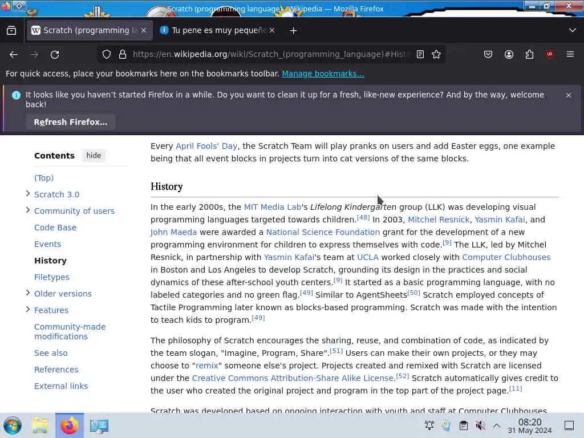Click Refresh Firefox button
The height and width of the screenshot is (438, 584).
click(70, 122)
